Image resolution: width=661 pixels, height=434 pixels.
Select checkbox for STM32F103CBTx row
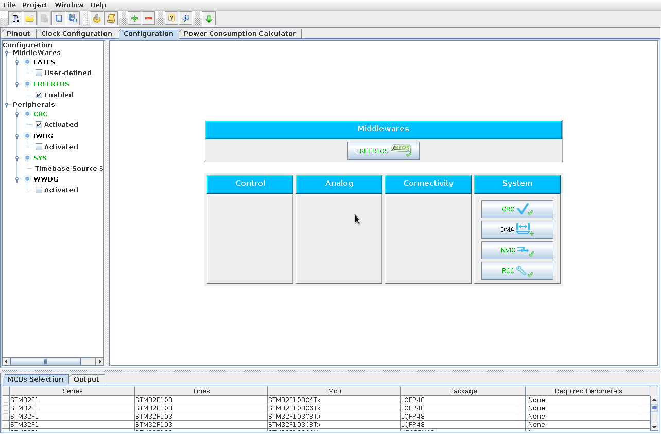[x=6, y=424]
